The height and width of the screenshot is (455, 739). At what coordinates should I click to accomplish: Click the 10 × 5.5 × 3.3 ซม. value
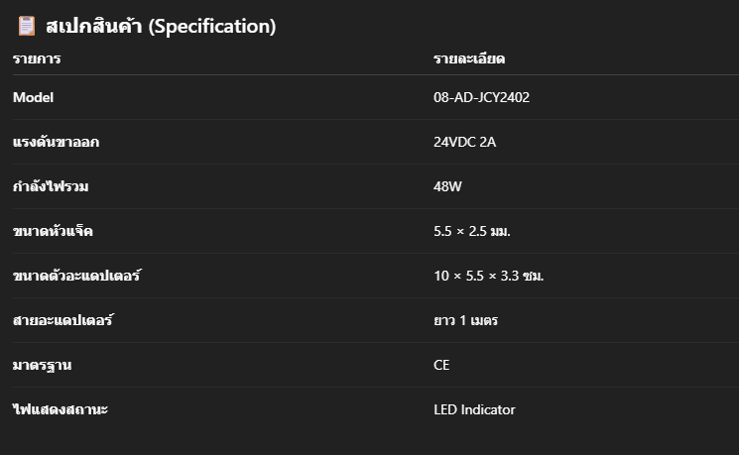489,276
